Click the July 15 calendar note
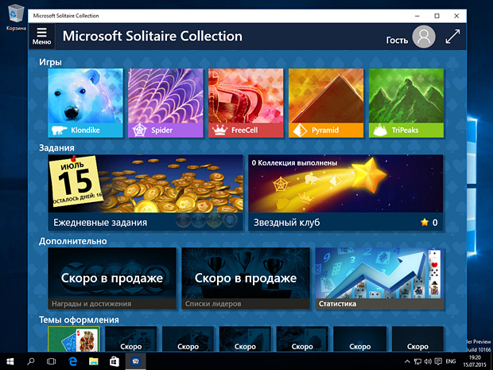Screen dimensions: 493x370 tap(76, 181)
